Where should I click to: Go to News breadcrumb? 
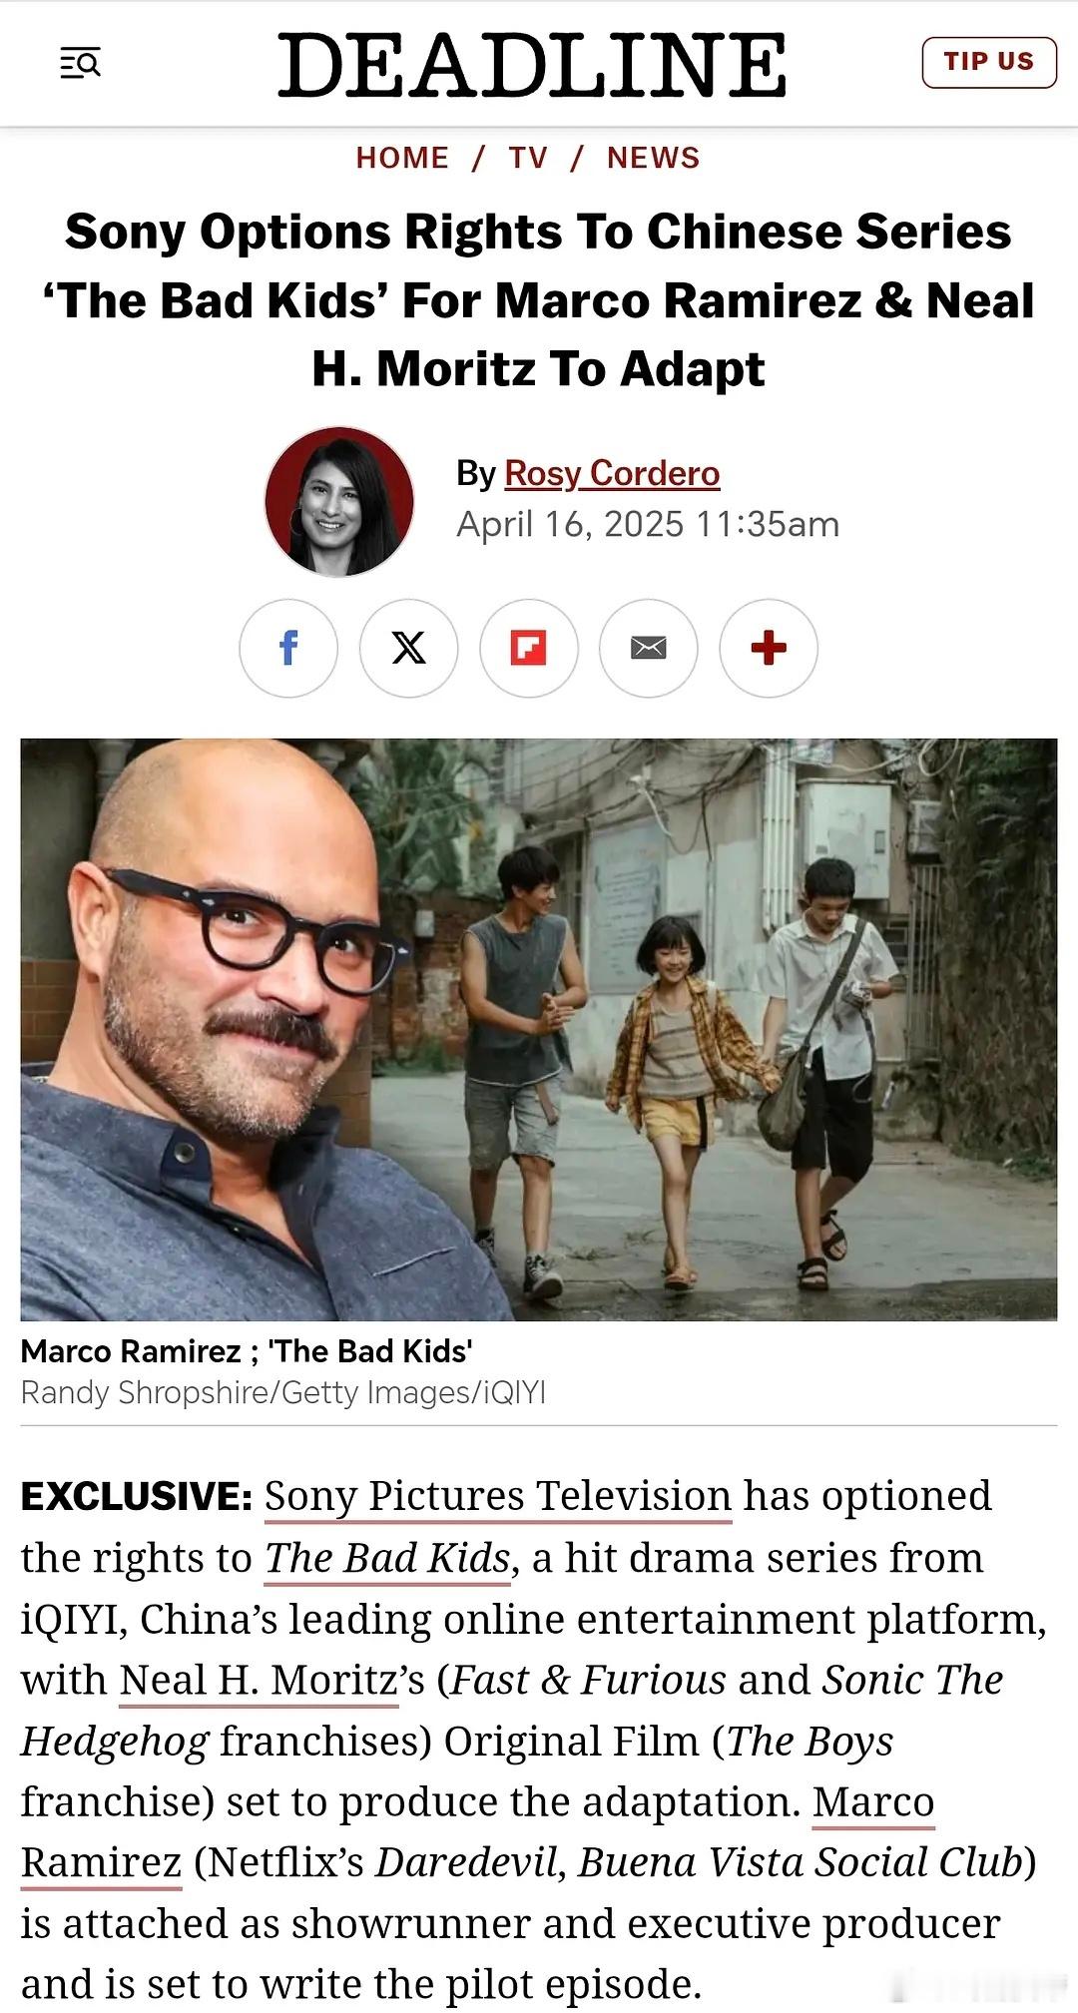(654, 158)
